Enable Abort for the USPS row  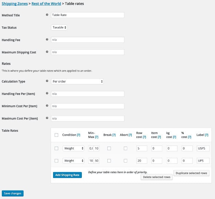126,148
